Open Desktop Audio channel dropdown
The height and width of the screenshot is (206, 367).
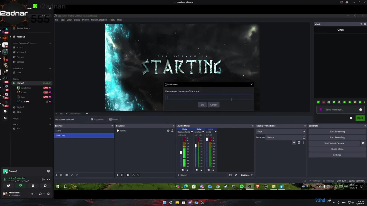pos(192,132)
